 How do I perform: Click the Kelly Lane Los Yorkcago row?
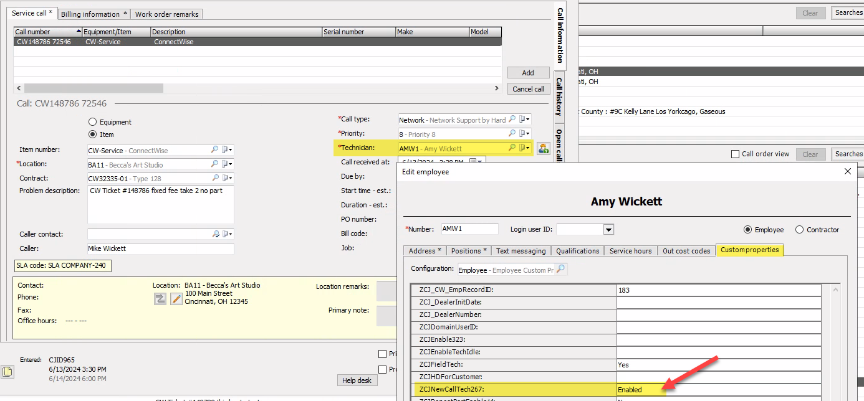721,111
